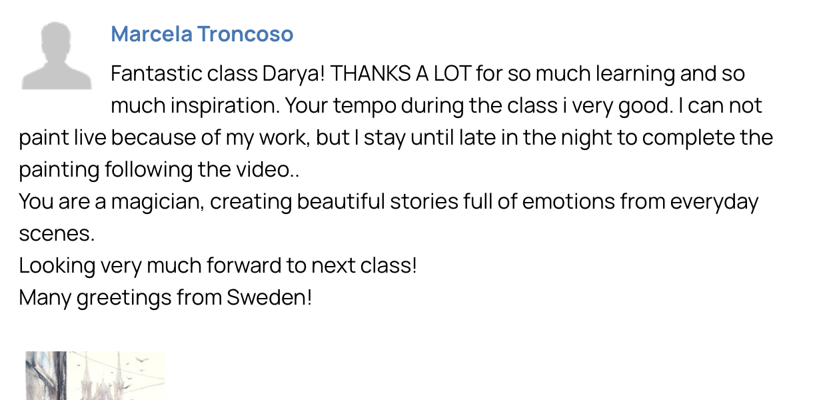Click the word "scenes." on its own line

(x=57, y=233)
